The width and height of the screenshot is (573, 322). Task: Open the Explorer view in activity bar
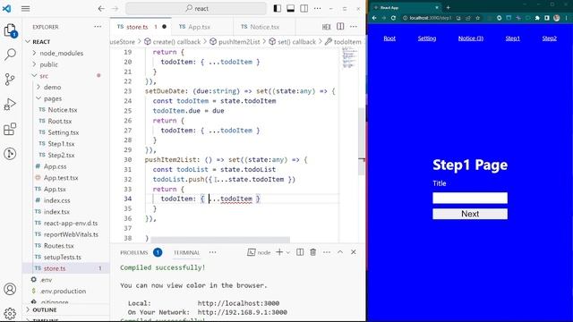(10, 30)
